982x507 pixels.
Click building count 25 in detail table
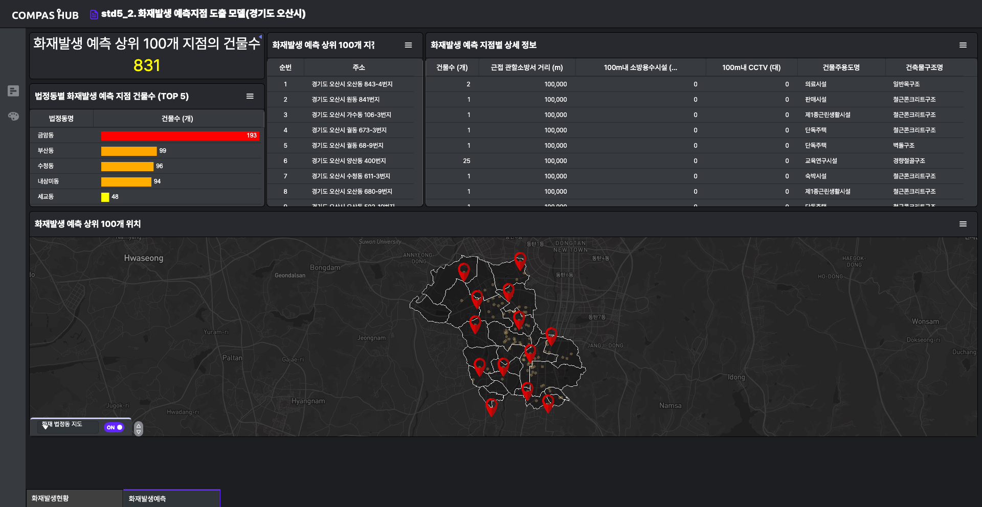point(466,161)
